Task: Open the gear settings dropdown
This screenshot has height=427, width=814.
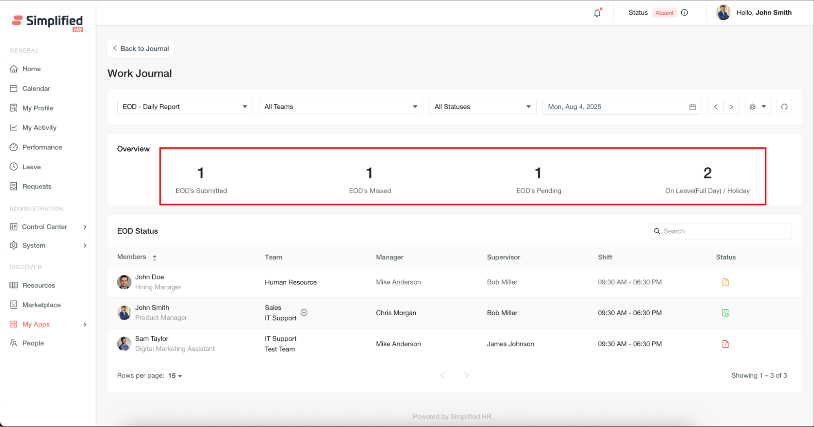Action: 757,107
